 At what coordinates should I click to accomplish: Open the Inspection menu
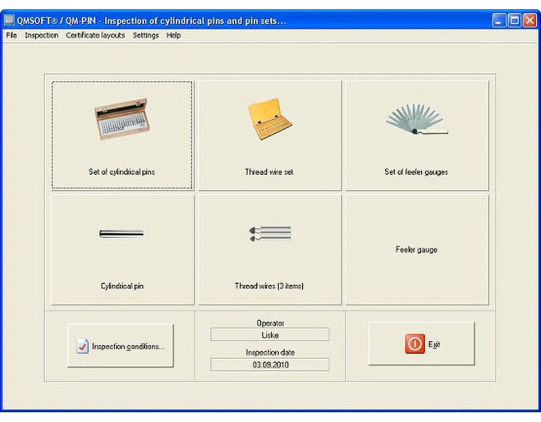click(x=41, y=35)
